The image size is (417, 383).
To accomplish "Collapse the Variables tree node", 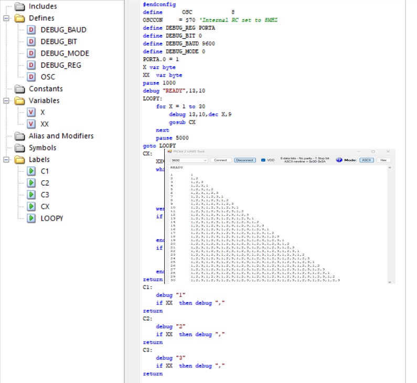I will 6,101.
